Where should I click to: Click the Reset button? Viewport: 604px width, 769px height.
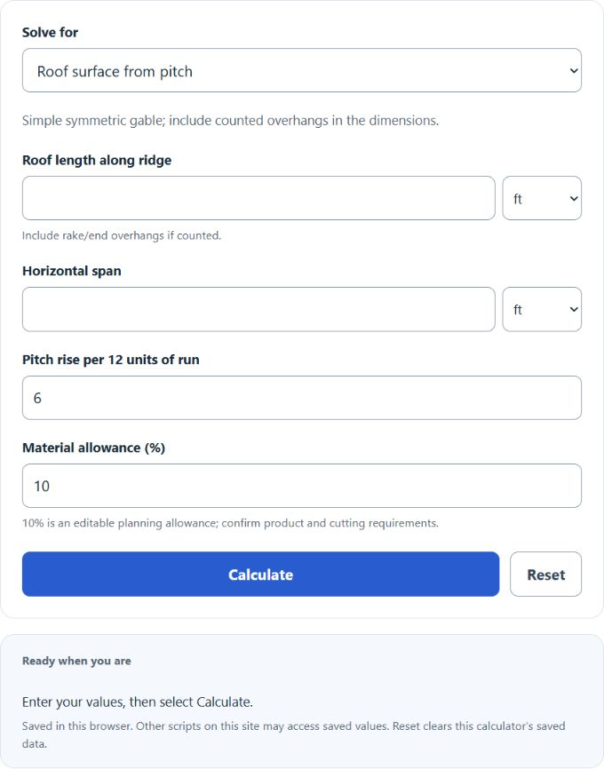(545, 575)
